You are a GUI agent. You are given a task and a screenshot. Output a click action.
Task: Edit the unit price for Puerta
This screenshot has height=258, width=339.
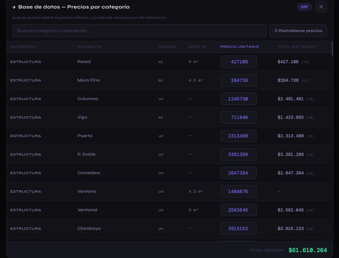(238, 136)
